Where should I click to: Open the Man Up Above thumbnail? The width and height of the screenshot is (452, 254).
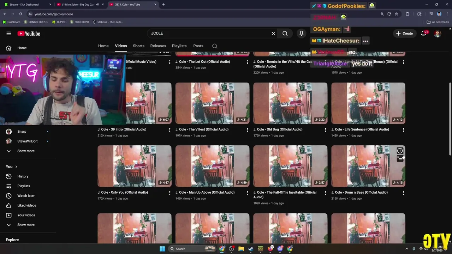click(x=212, y=166)
